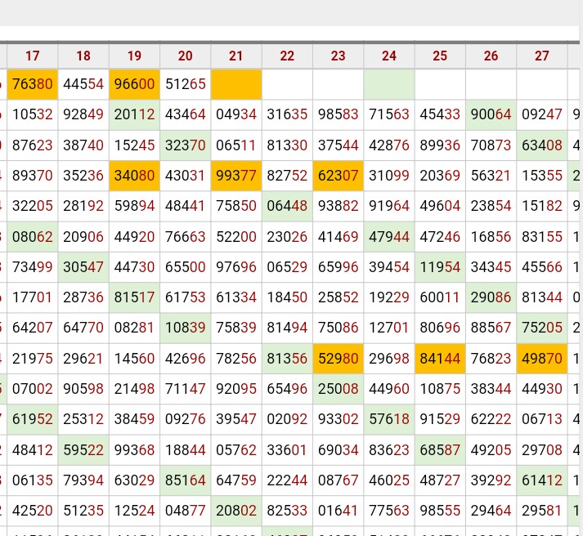This screenshot has width=583, height=536.
Task: Click the green cell 20112
Action: click(134, 114)
